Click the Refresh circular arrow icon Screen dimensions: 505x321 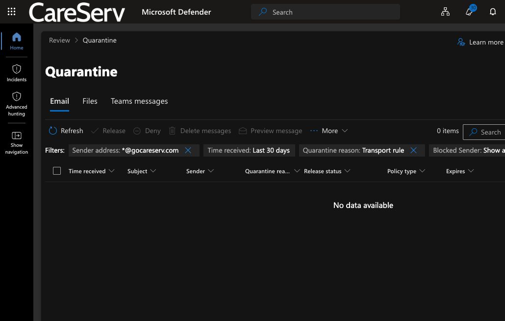coord(53,131)
